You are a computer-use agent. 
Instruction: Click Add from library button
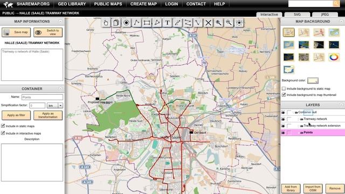pos(291,189)
